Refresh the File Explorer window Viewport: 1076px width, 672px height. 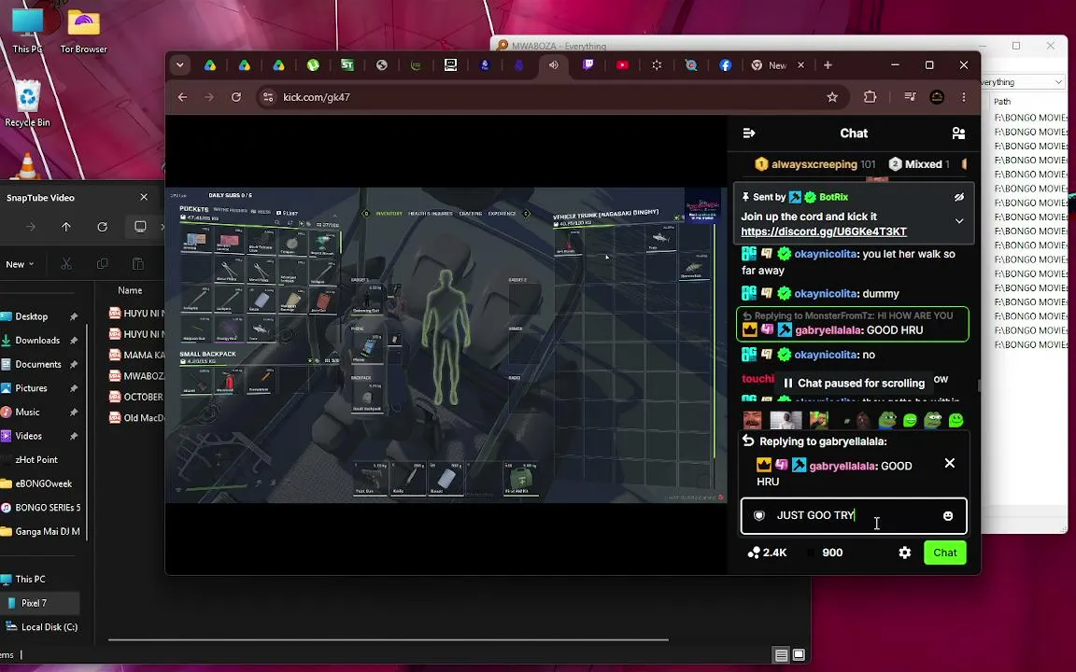(x=102, y=227)
